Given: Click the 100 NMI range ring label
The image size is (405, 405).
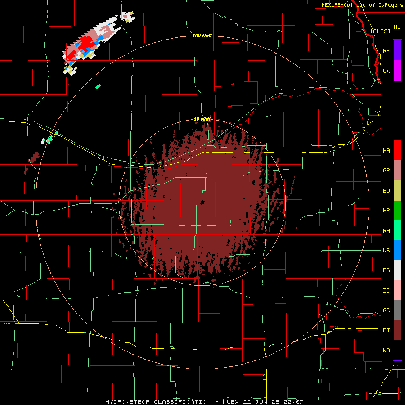Looking at the screenshot, I should [x=202, y=36].
